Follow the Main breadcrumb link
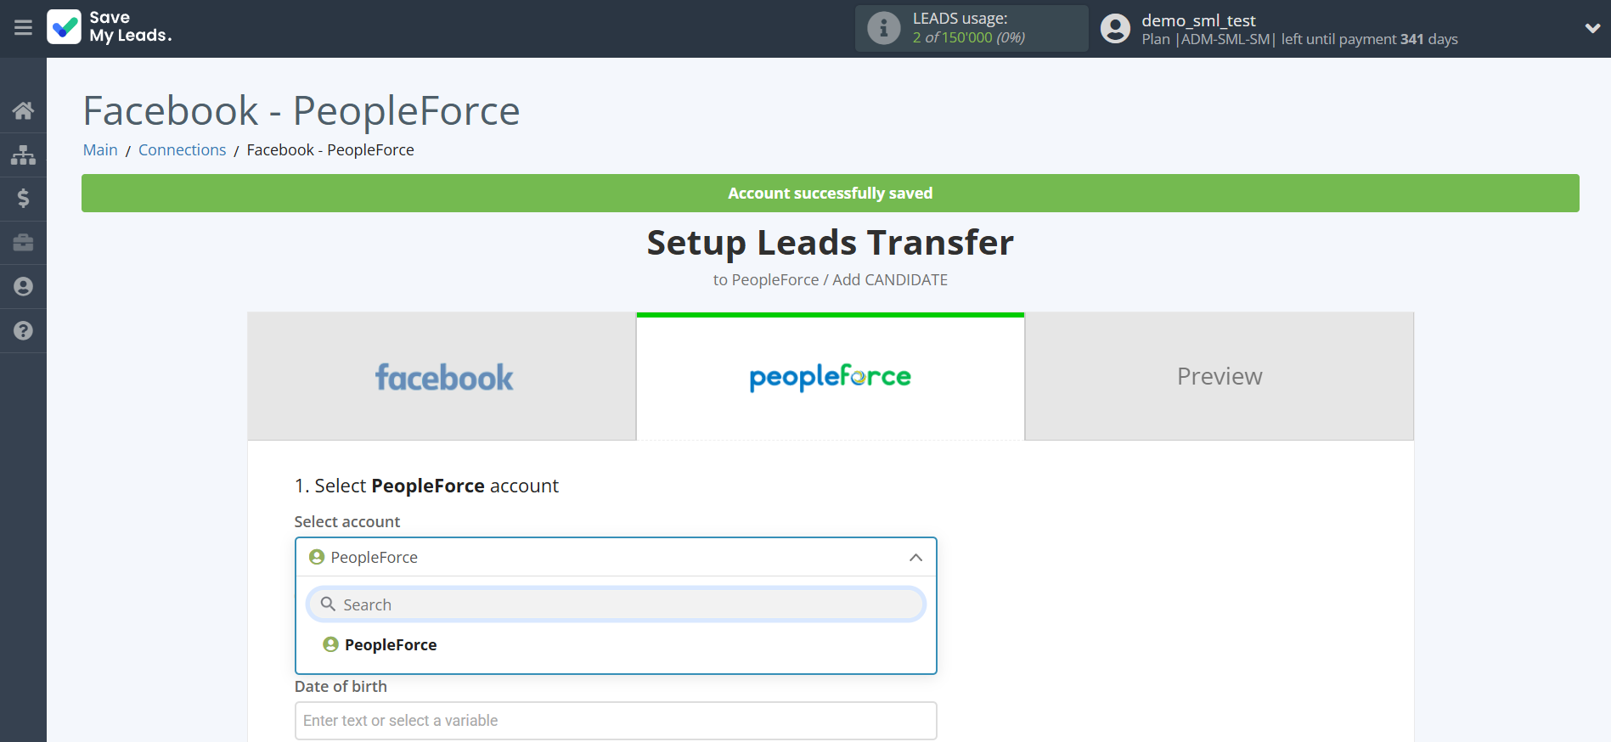 pos(100,150)
